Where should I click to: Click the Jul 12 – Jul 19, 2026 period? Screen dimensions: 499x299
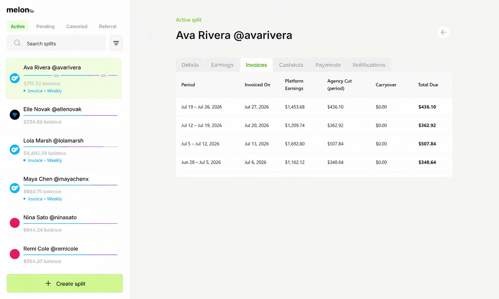coord(202,125)
